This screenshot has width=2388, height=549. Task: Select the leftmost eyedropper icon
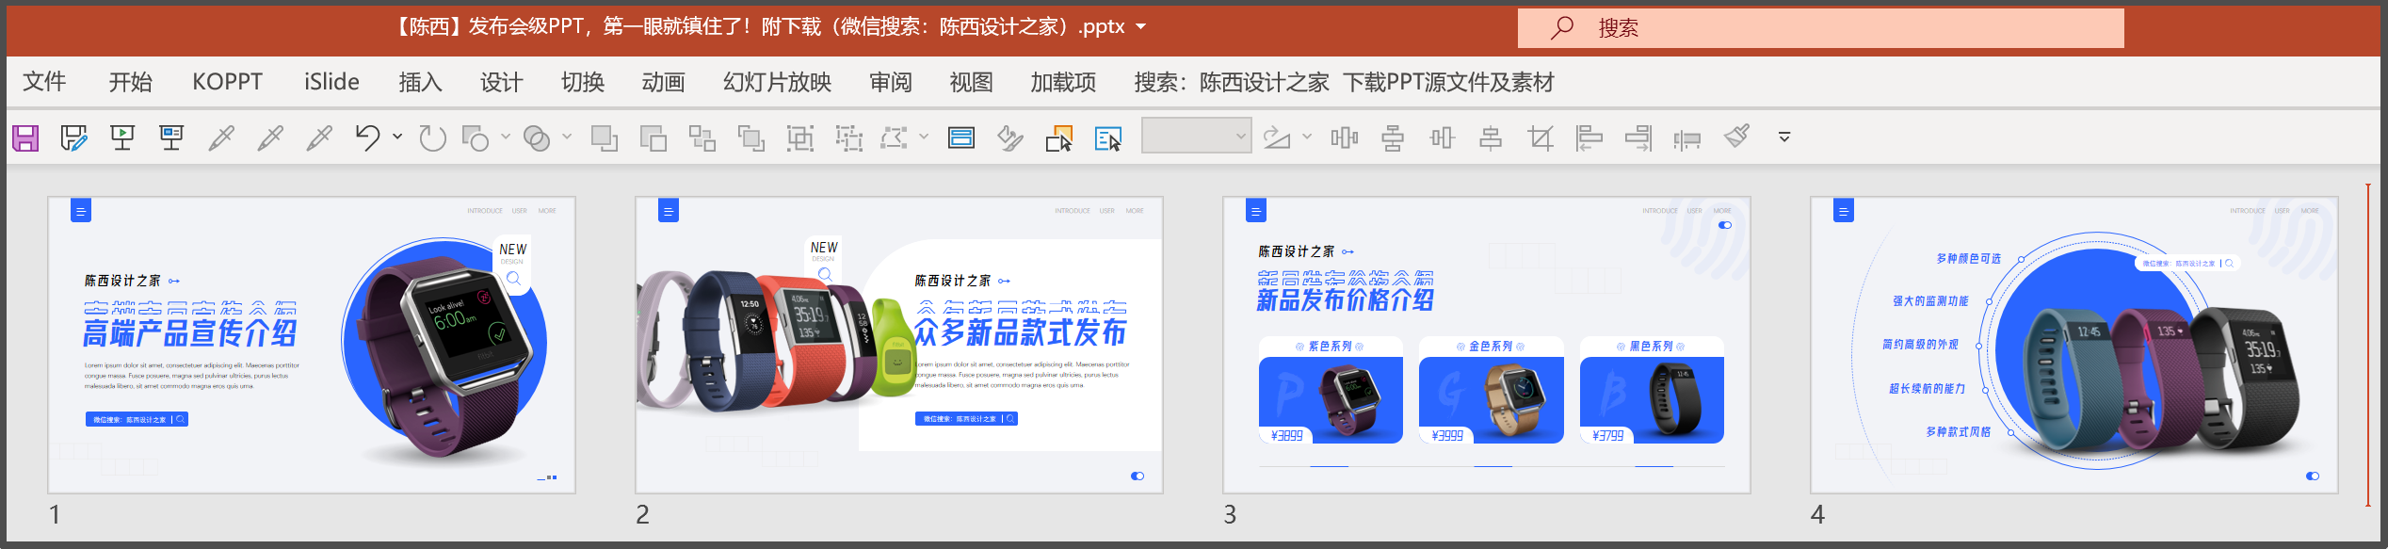point(221,138)
